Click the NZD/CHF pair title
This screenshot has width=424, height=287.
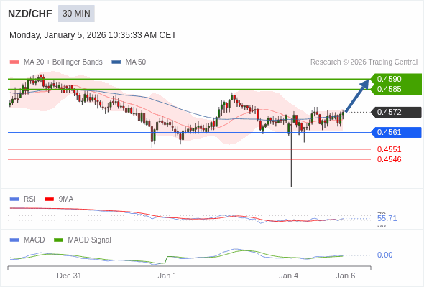30,14
